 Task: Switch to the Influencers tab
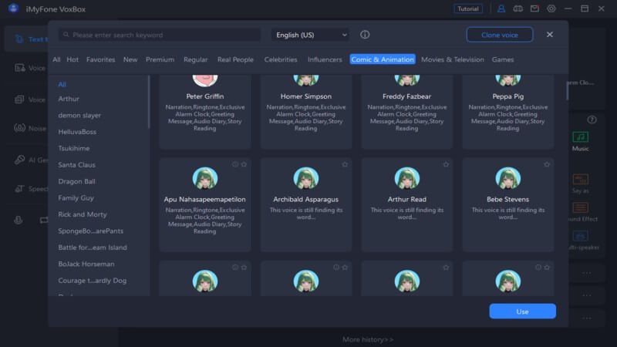coord(325,59)
